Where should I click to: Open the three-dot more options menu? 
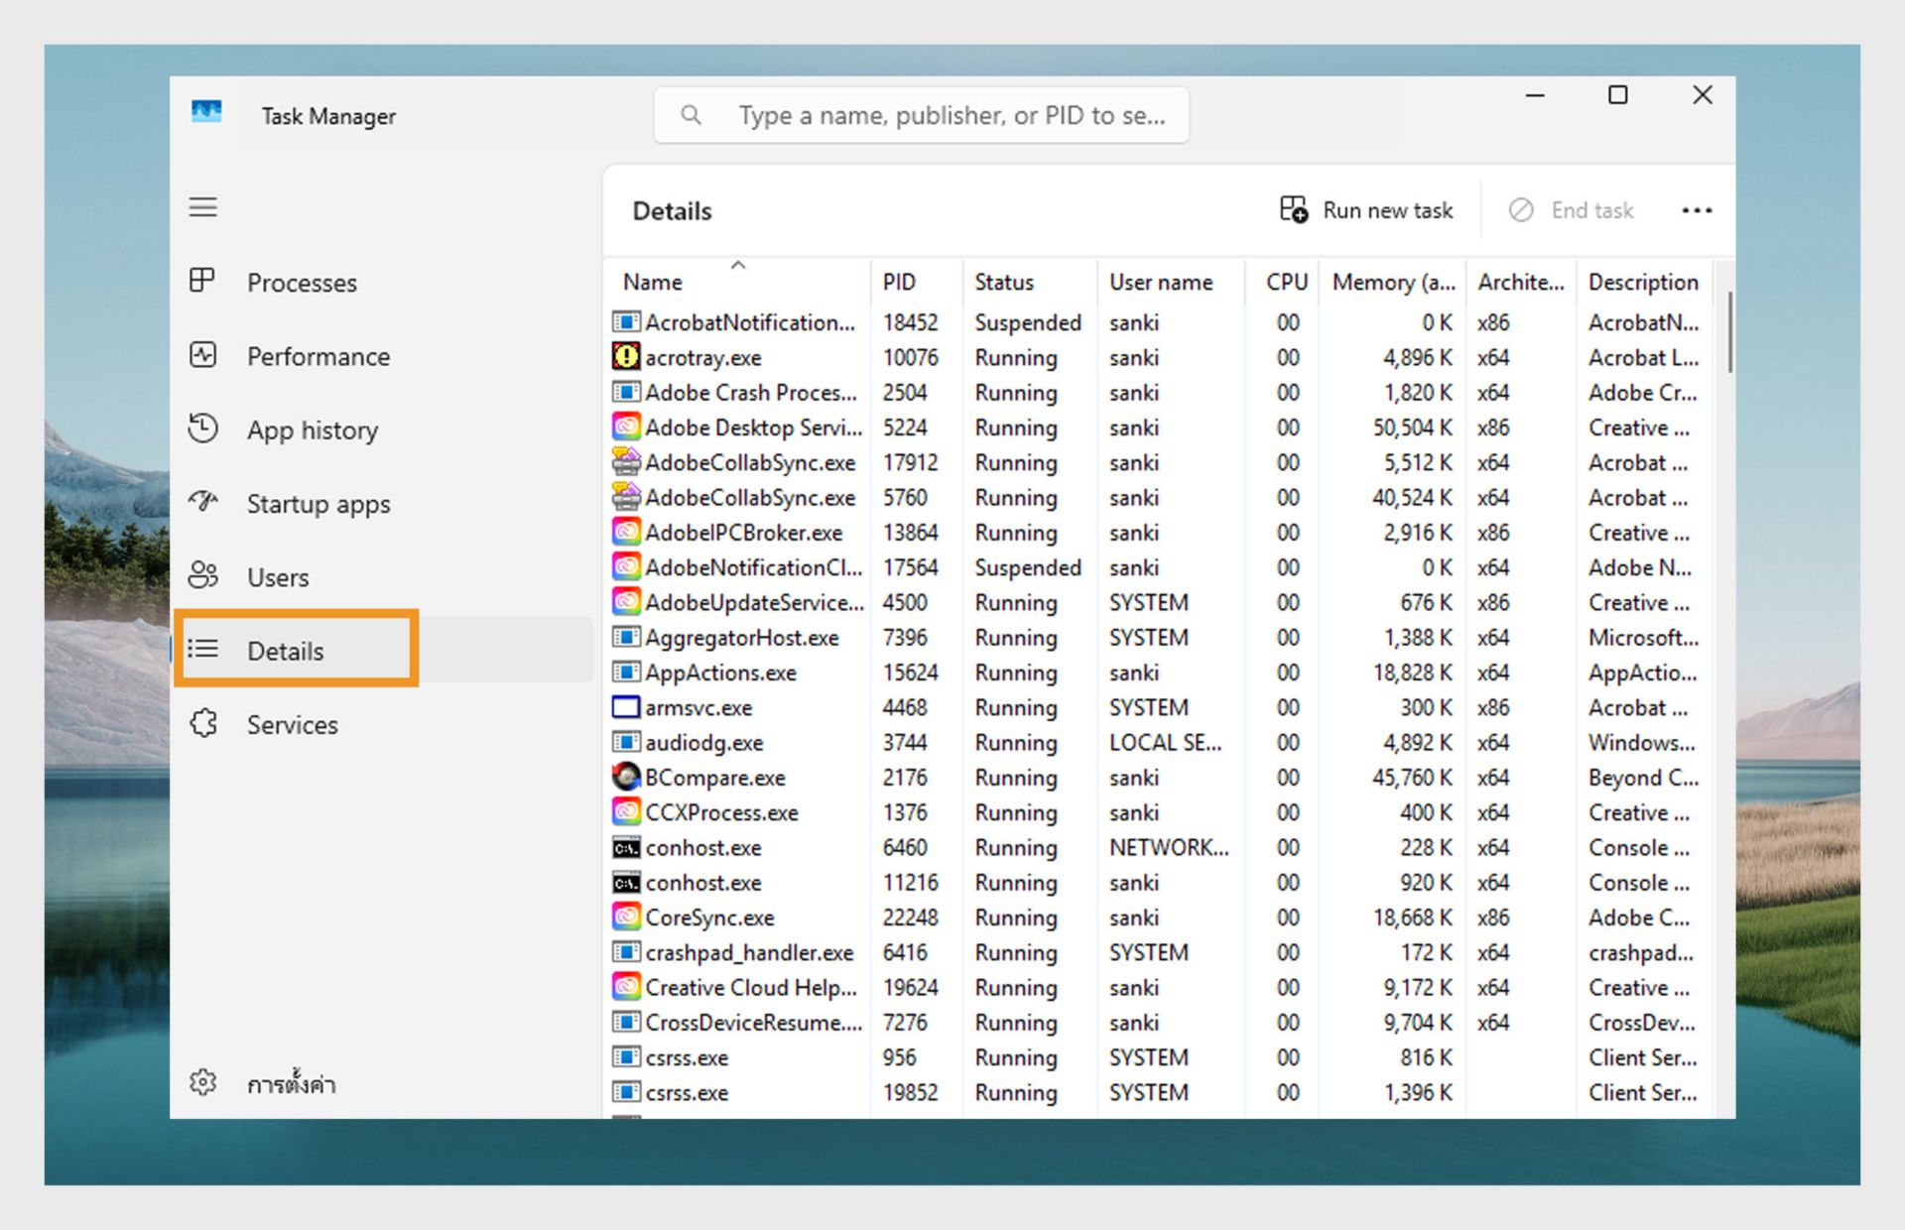[1697, 210]
